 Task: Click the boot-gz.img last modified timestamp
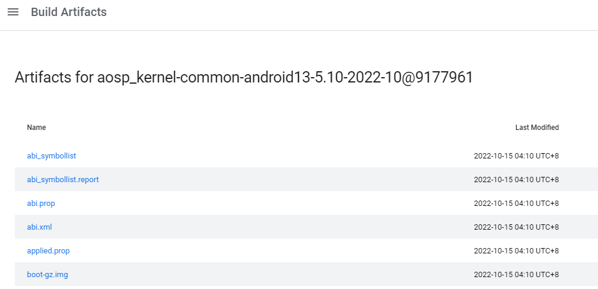[516, 274]
